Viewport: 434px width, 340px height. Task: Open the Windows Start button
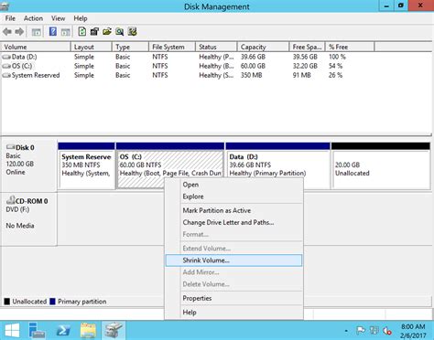pyautogui.click(x=12, y=330)
